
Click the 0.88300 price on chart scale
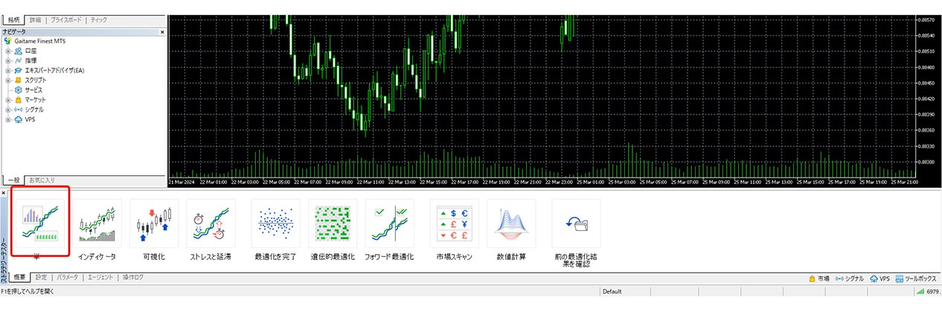(926, 161)
